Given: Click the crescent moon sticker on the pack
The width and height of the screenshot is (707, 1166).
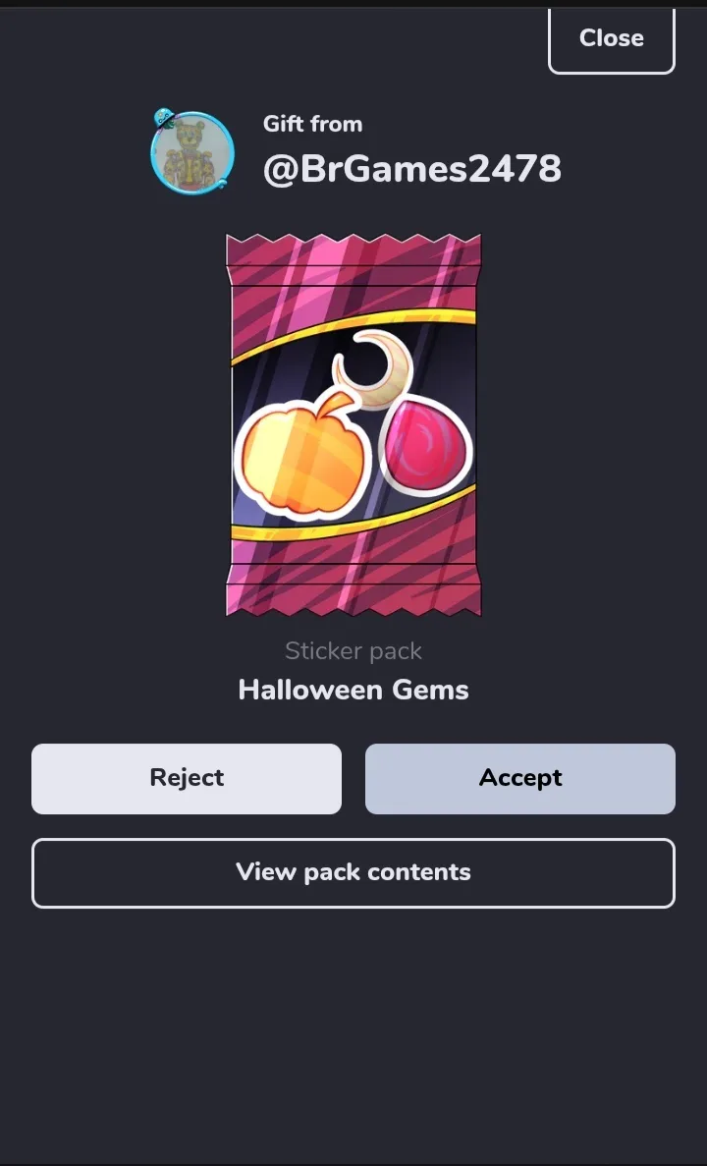Looking at the screenshot, I should [x=372, y=370].
